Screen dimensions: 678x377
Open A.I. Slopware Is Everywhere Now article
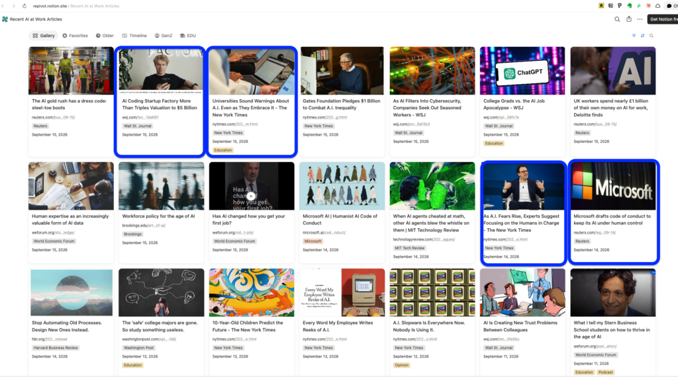click(x=432, y=321)
